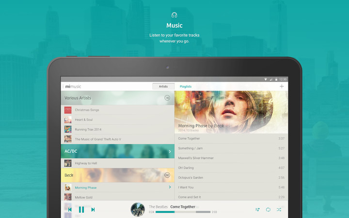The height and width of the screenshot is (218, 349).
Task: Skip to the next track
Action: [x=93, y=210]
